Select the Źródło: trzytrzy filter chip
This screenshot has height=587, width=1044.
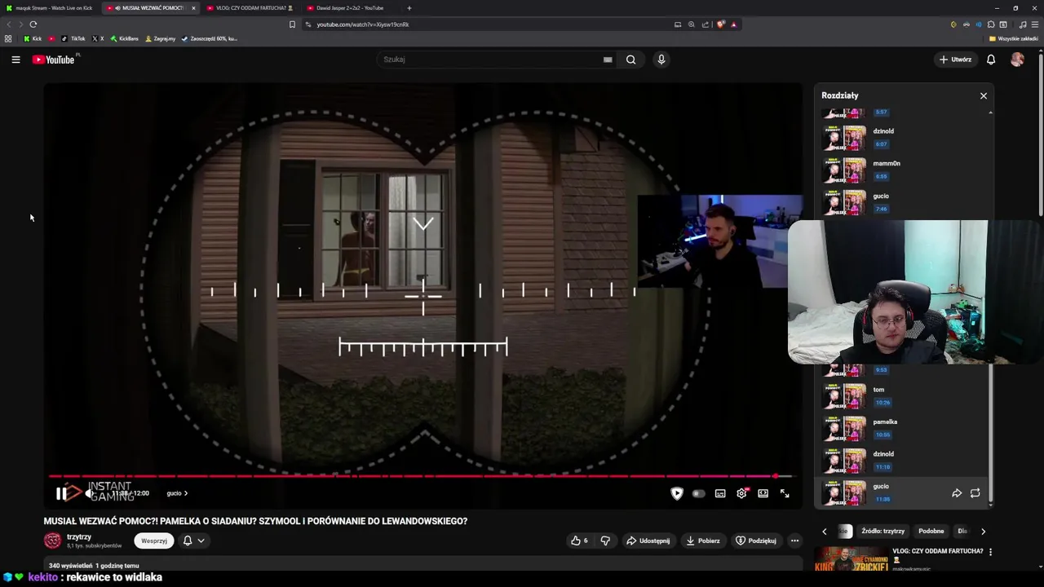point(883,532)
